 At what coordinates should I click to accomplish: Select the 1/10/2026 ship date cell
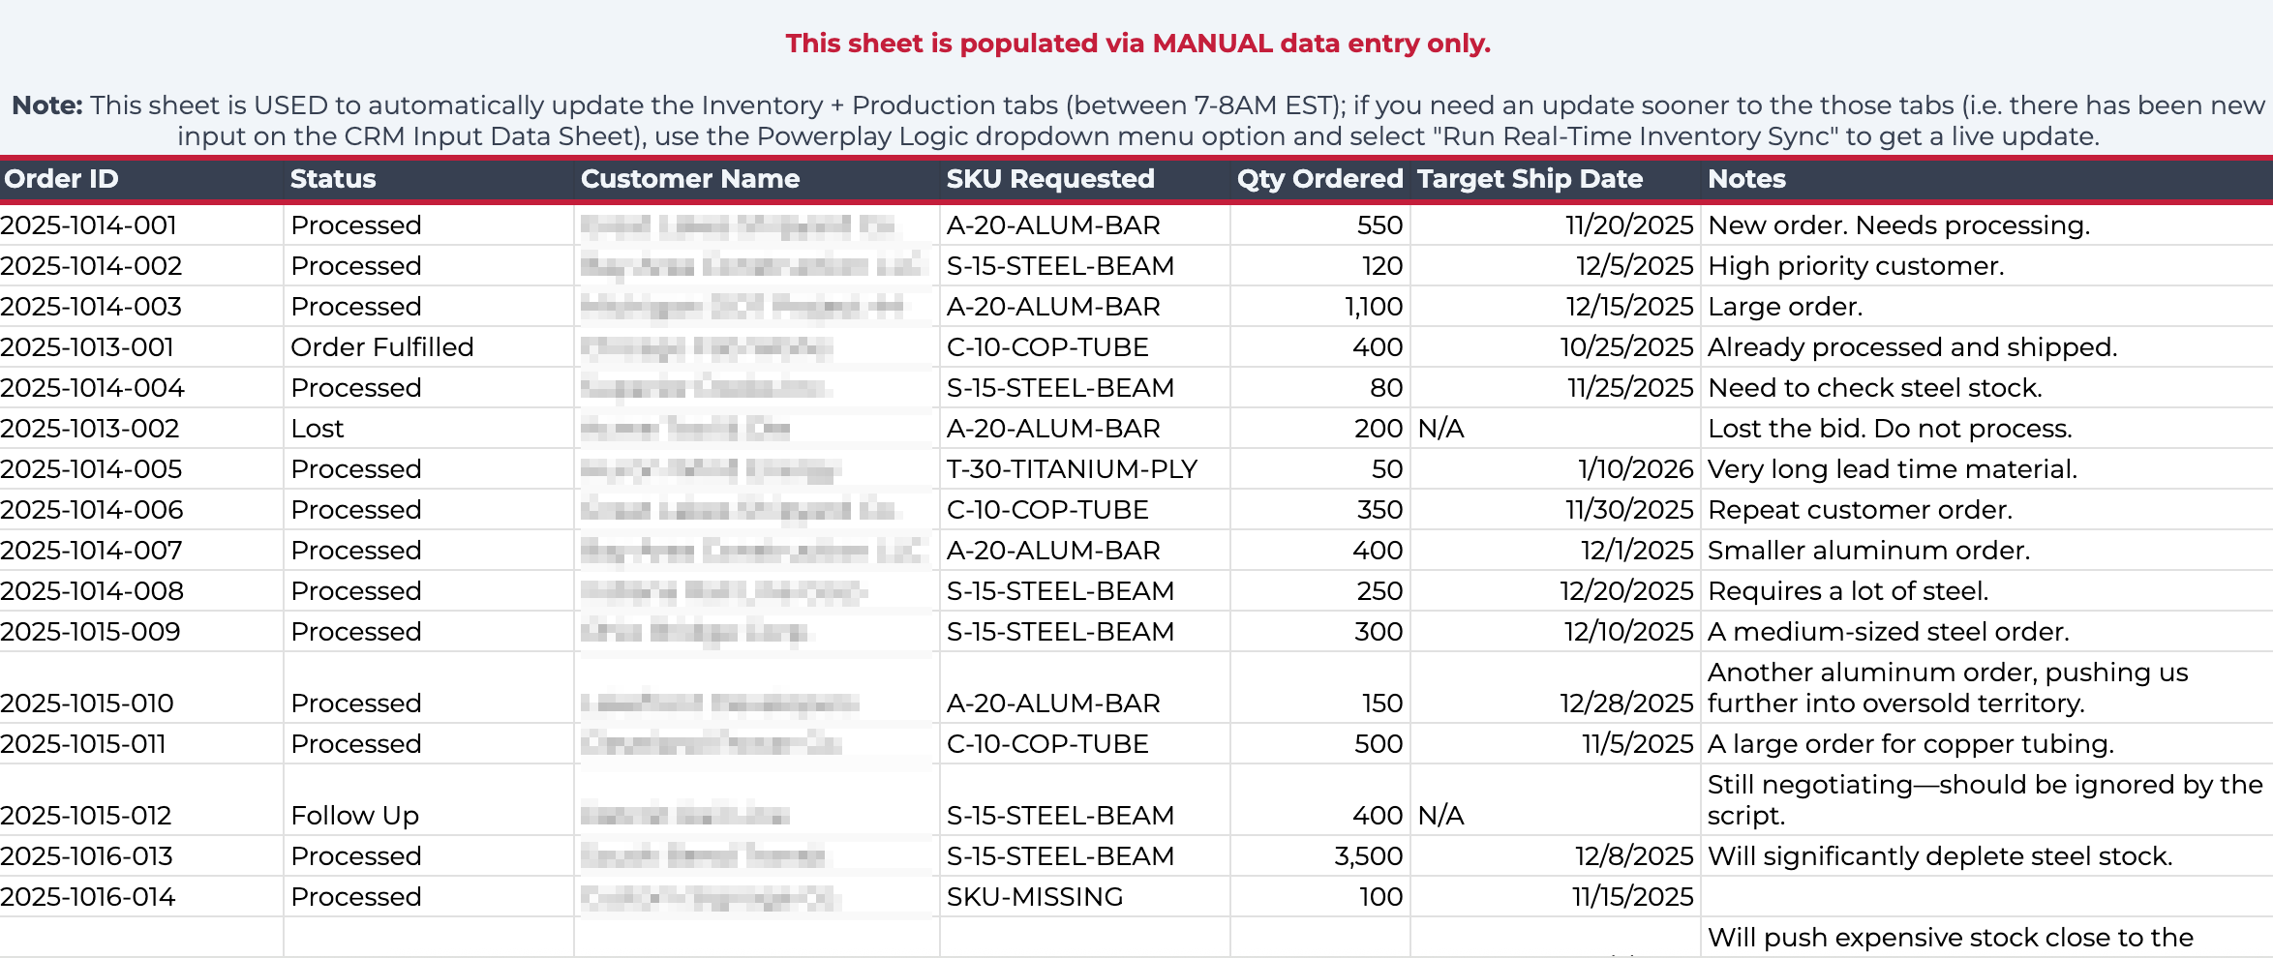(x=1556, y=469)
